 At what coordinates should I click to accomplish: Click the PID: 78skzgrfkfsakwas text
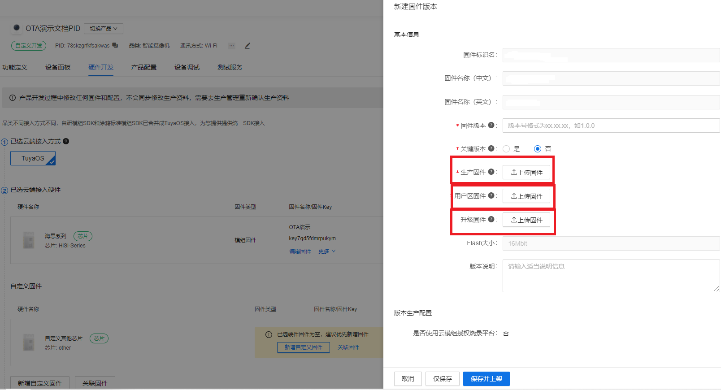pos(82,46)
